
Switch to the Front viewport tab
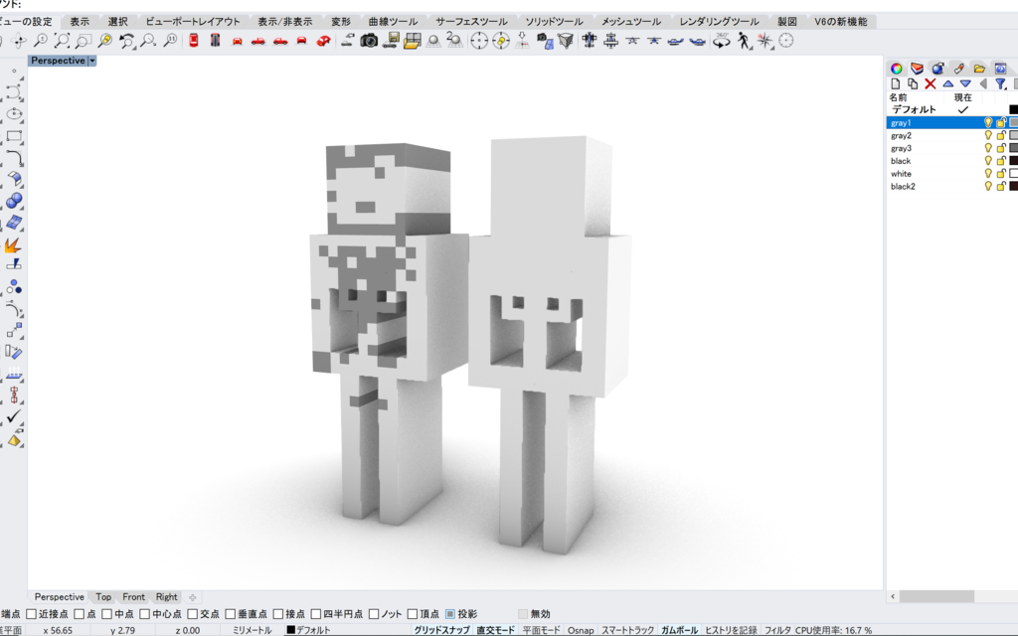[134, 597]
